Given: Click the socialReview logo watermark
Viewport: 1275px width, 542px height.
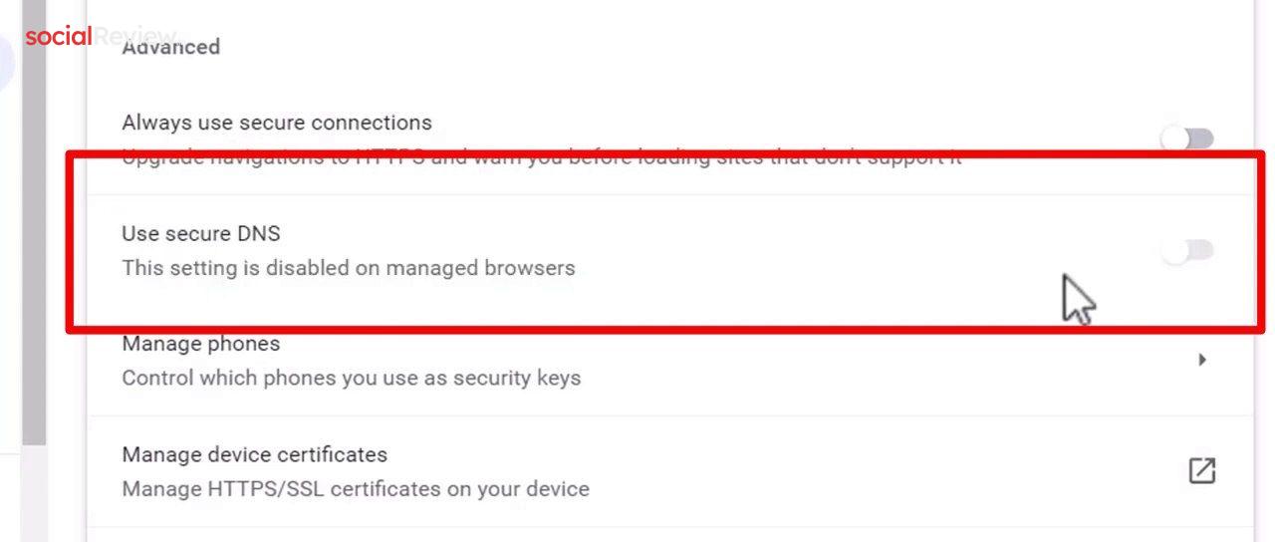Looking at the screenshot, I should [58, 37].
